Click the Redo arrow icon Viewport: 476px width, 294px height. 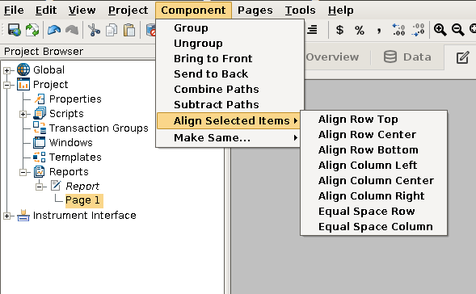coord(72,30)
